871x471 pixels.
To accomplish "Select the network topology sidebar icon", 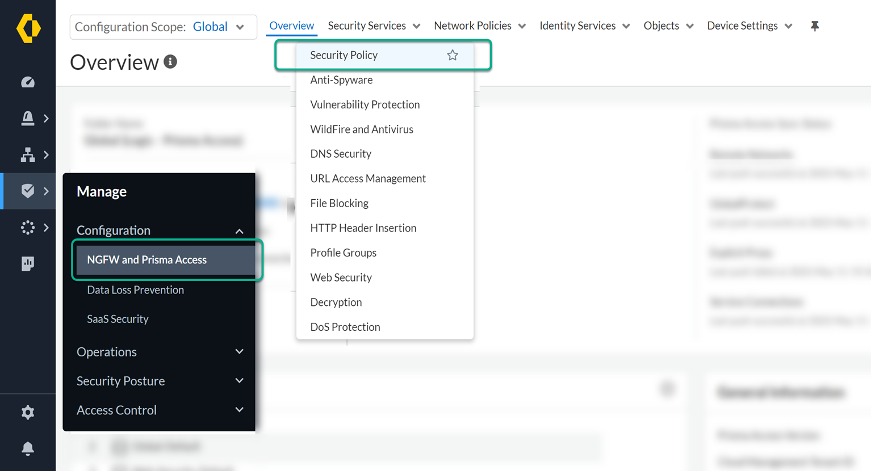I will point(28,154).
